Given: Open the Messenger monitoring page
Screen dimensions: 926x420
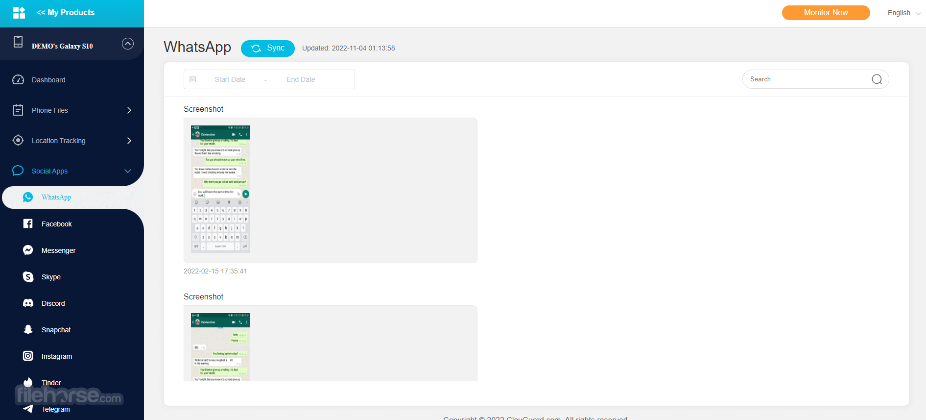Looking at the screenshot, I should click(58, 250).
